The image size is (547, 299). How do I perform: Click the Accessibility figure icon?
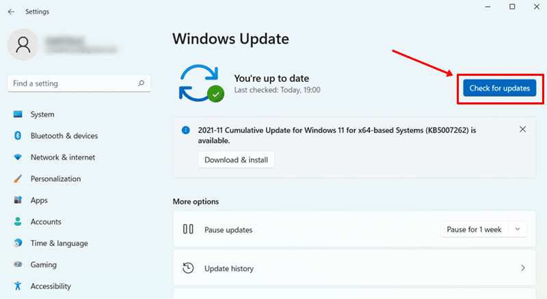tap(18, 287)
